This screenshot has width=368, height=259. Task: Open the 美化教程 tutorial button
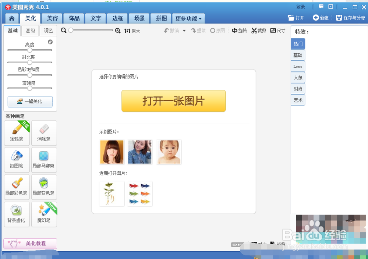click(x=30, y=244)
